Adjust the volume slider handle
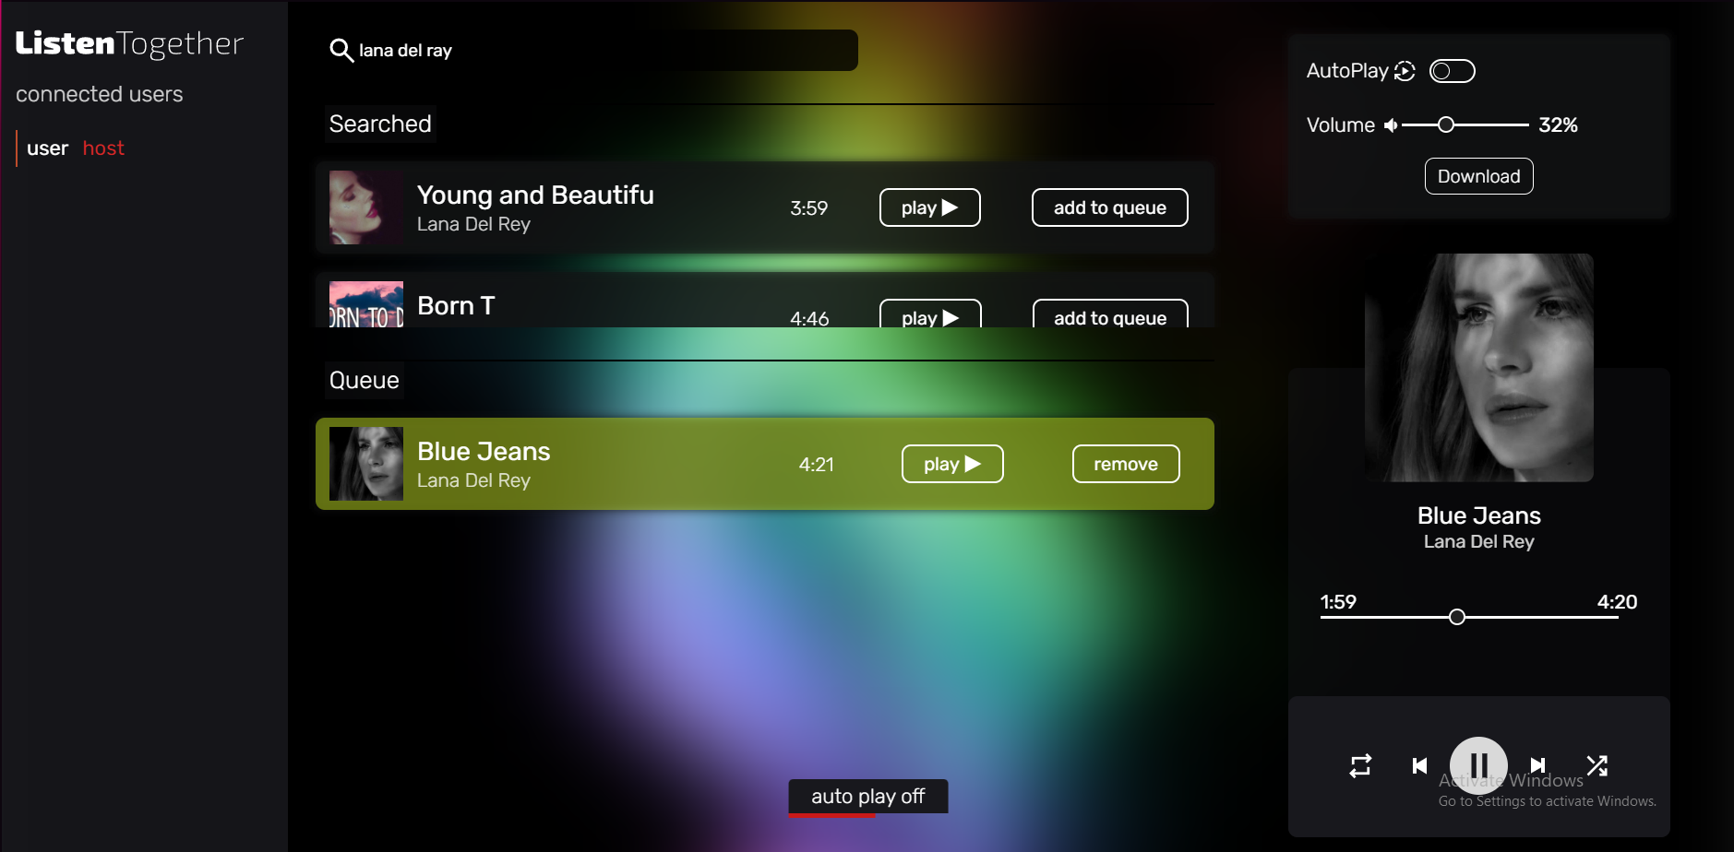Screen dimensions: 1734x852 coord(1446,124)
